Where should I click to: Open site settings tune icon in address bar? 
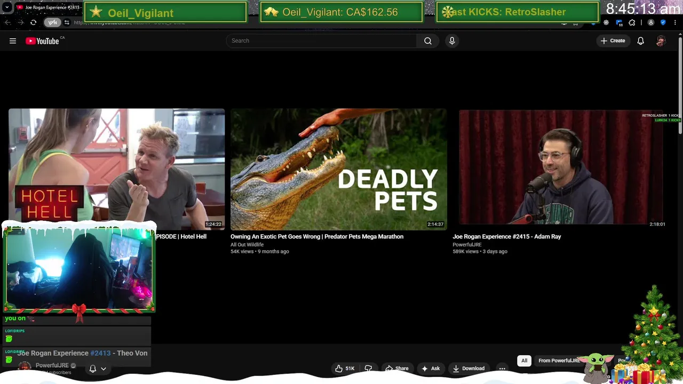coord(67,22)
